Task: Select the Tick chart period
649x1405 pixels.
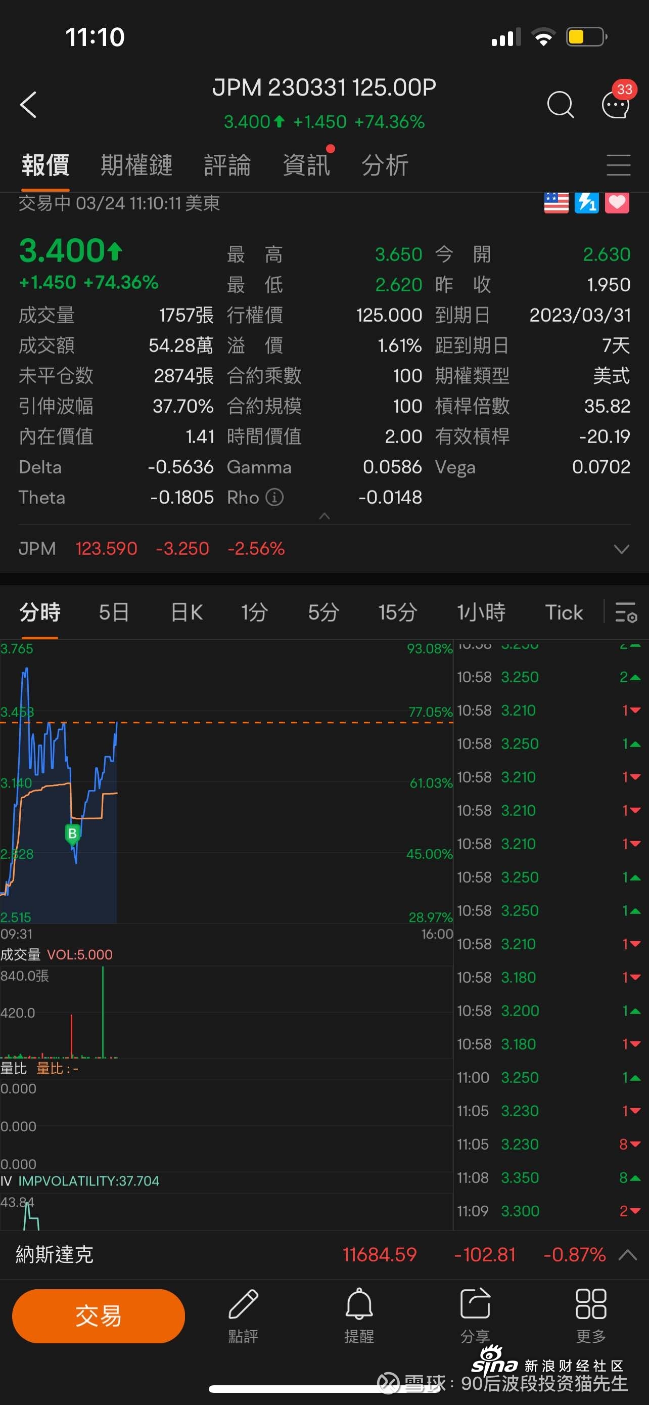Action: coord(564,612)
